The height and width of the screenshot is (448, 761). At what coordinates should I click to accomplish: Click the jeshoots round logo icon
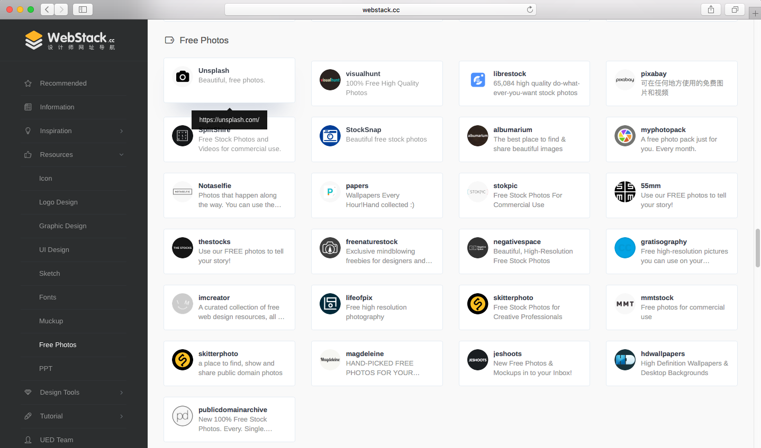[x=477, y=360]
